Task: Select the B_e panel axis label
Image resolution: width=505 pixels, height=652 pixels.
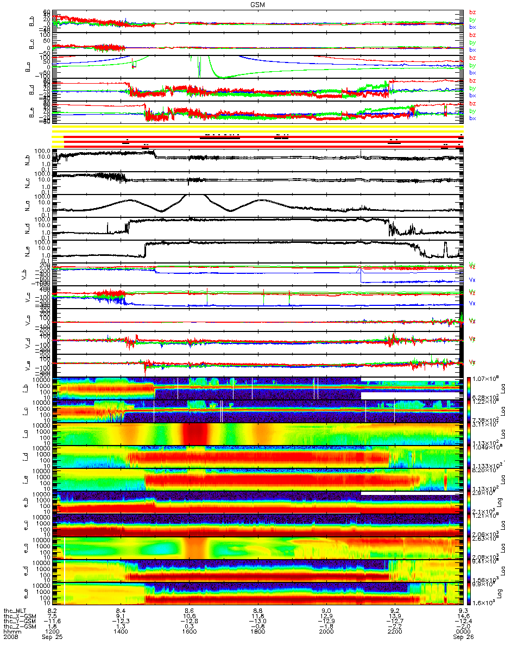Action: coord(31,114)
